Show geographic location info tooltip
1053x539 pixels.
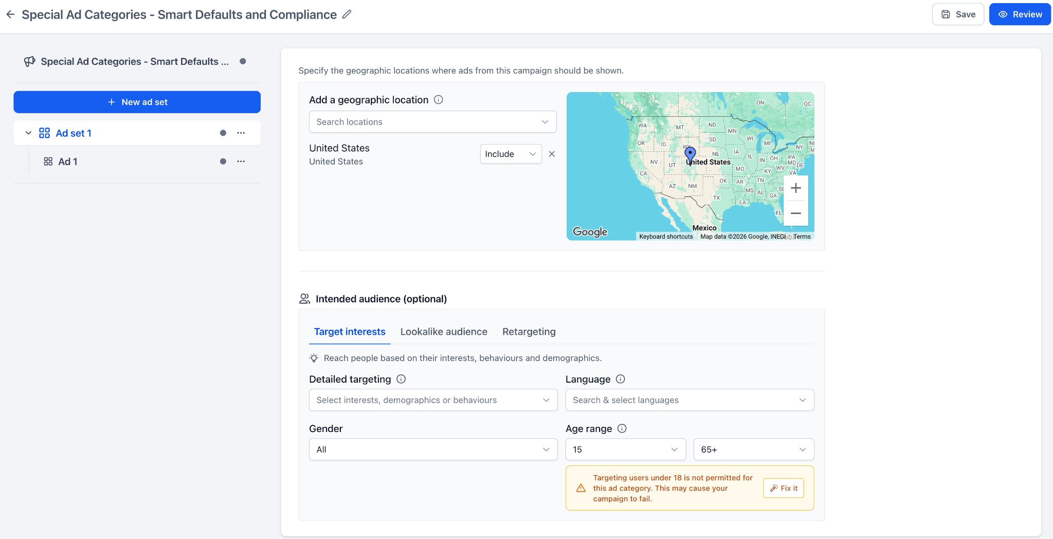[x=439, y=100]
